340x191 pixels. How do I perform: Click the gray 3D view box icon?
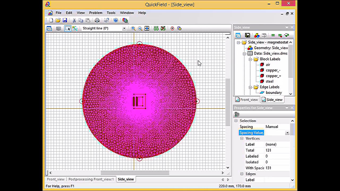click(x=59, y=28)
